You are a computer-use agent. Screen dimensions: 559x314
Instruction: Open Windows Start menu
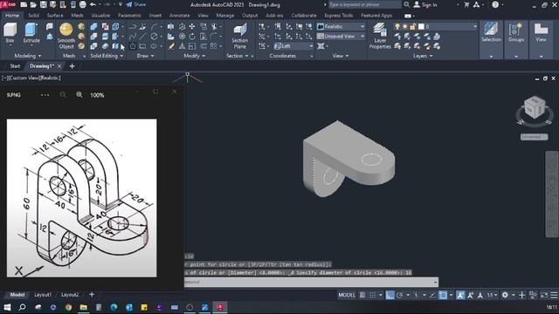point(7,307)
